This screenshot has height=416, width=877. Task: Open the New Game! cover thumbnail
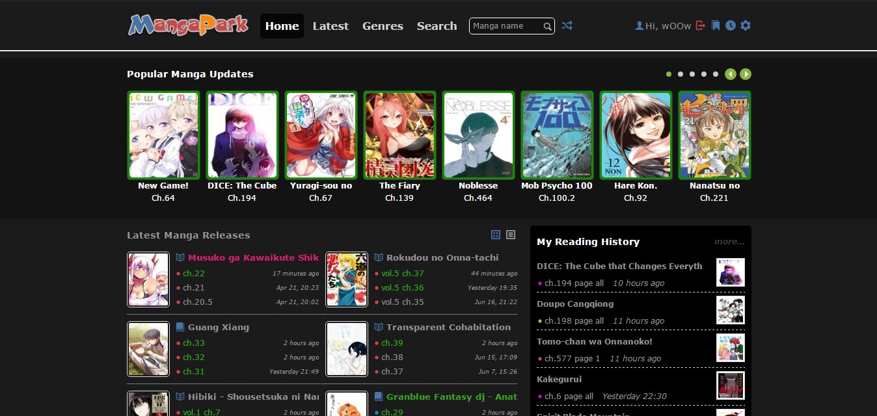click(163, 135)
